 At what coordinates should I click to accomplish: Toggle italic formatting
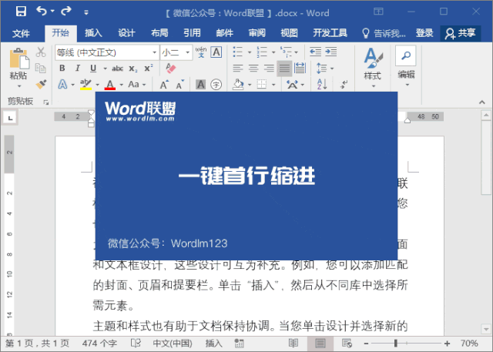[77, 68]
